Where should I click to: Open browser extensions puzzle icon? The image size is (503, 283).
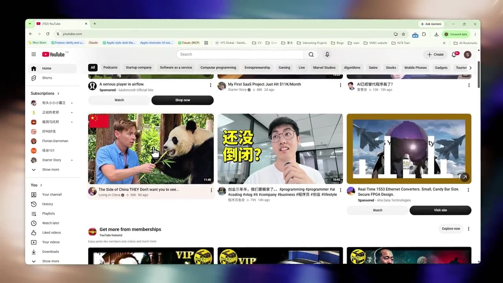(x=424, y=34)
